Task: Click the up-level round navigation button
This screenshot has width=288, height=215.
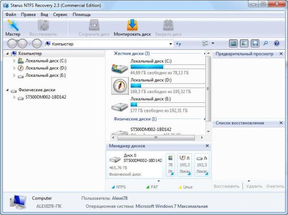Action: tap(37, 44)
